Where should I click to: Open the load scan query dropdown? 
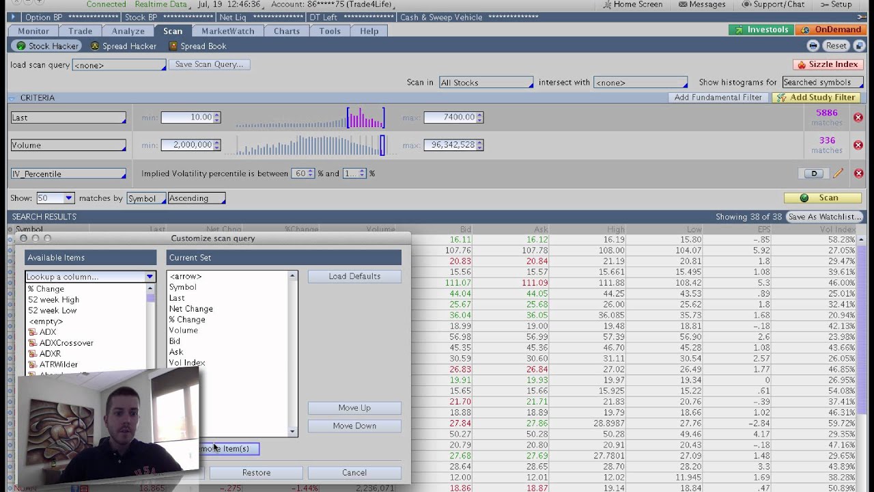tap(119, 65)
